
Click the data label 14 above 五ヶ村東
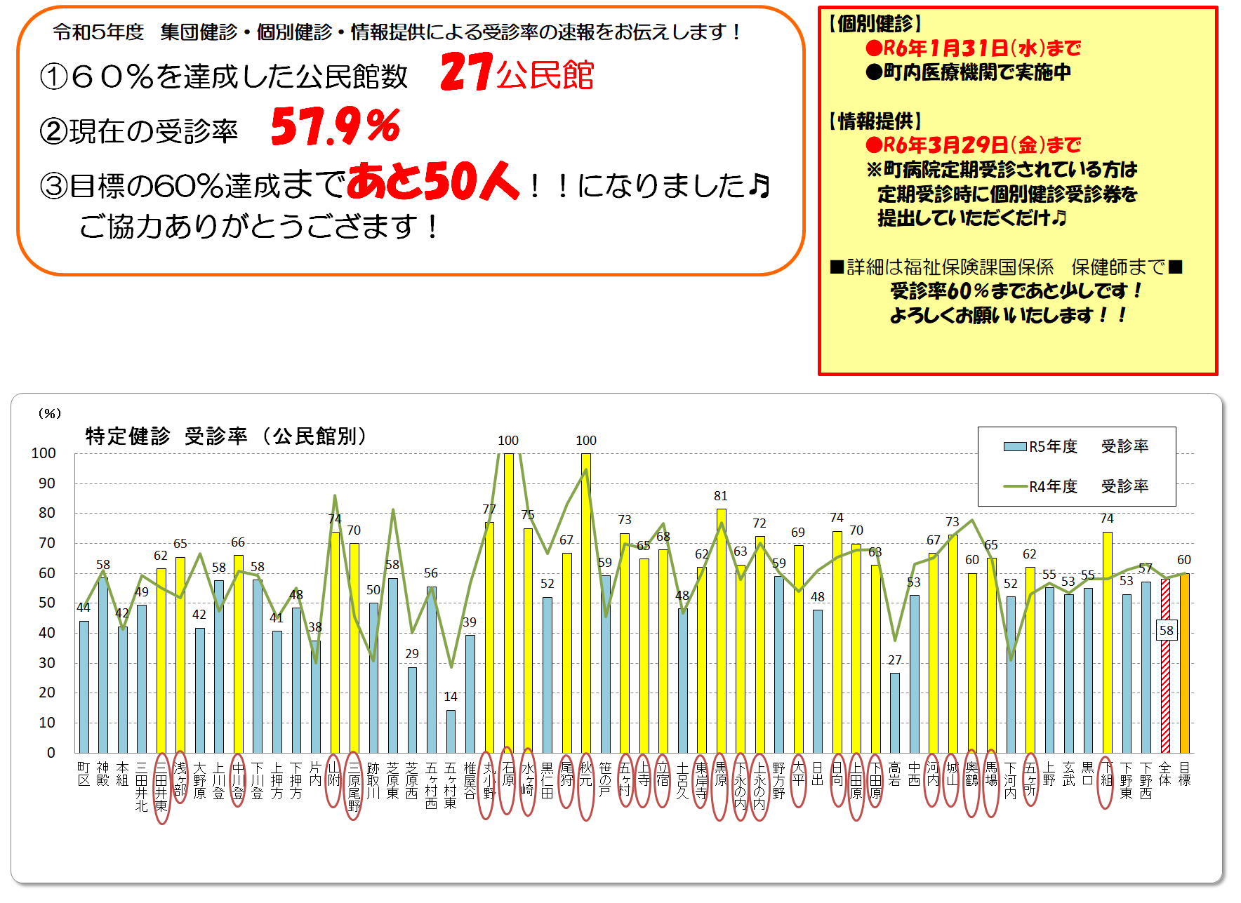coord(451,697)
